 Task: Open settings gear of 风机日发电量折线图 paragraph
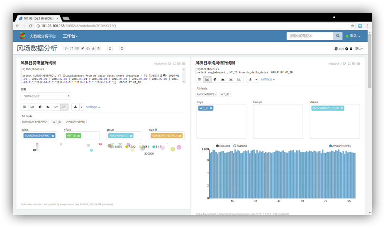pos(183,64)
